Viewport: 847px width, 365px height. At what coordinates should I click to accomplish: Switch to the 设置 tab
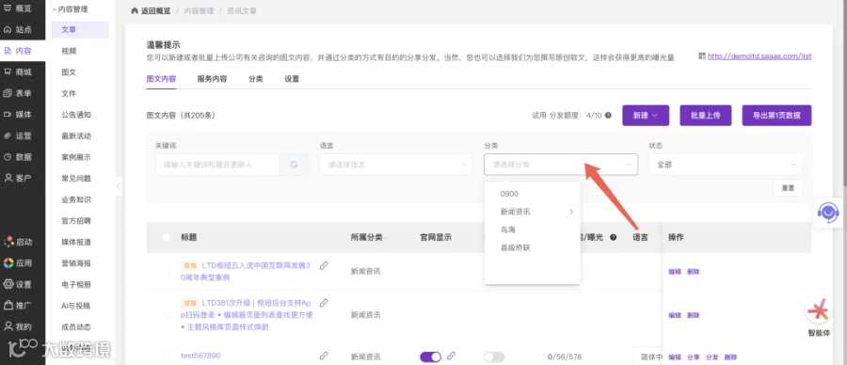(x=292, y=79)
